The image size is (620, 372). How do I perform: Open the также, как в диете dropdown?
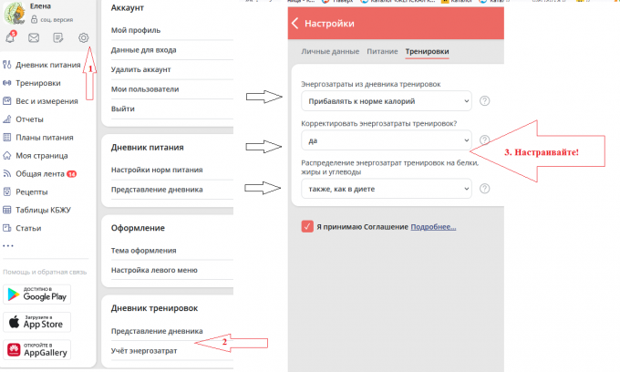click(386, 189)
